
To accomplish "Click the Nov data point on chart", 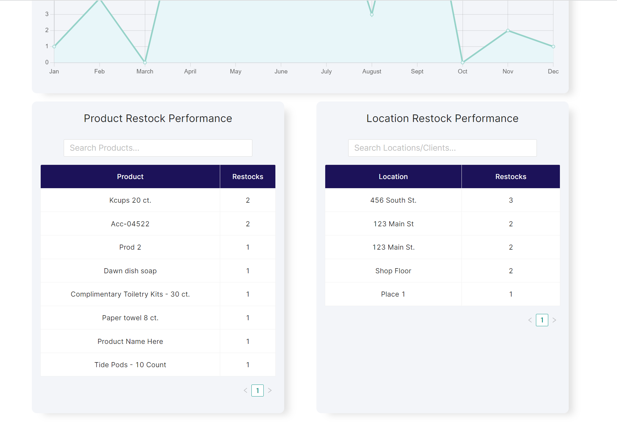I will pos(508,31).
